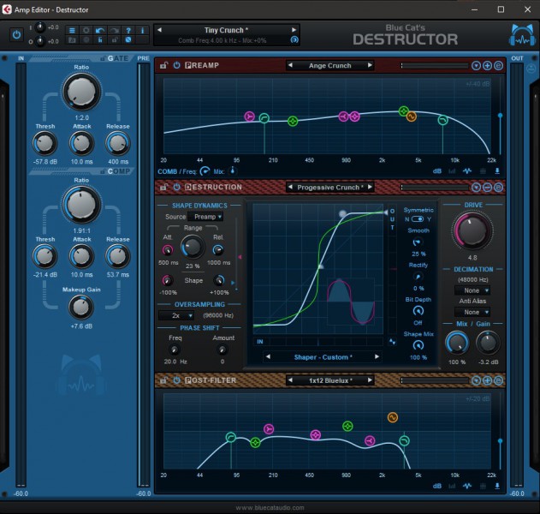Toggle the Gate section lock
The width and height of the screenshot is (540, 514).
103,58
